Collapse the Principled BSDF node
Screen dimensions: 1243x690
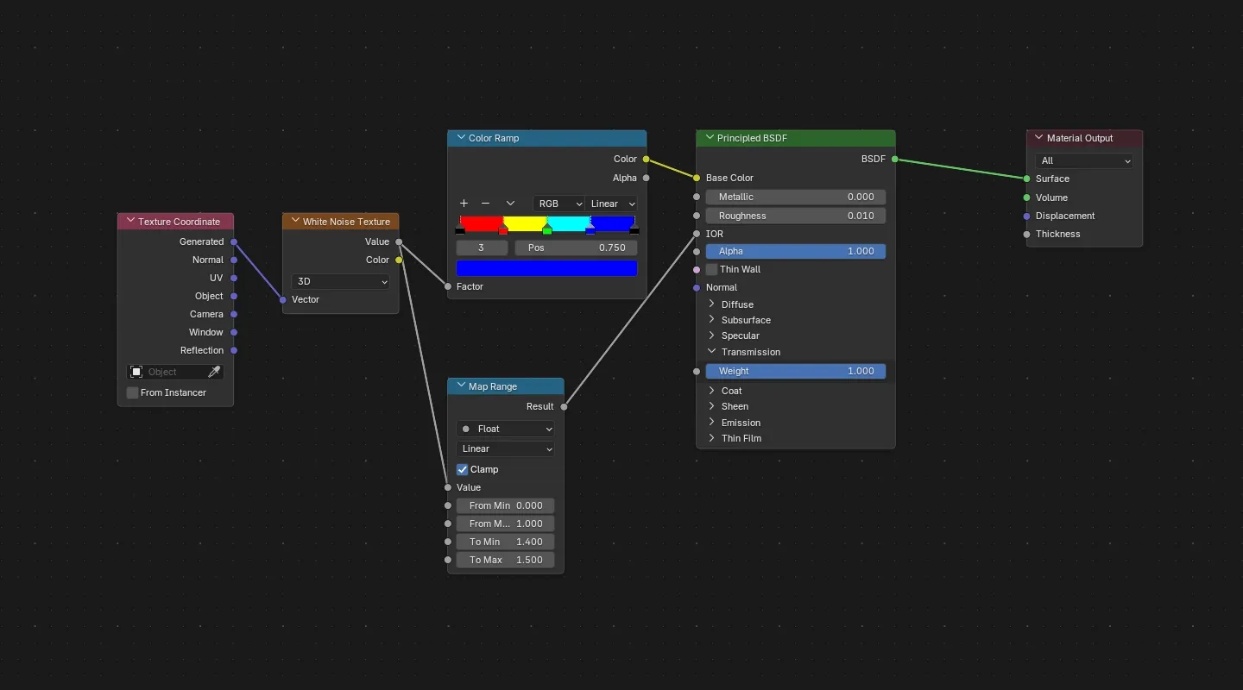[710, 137]
